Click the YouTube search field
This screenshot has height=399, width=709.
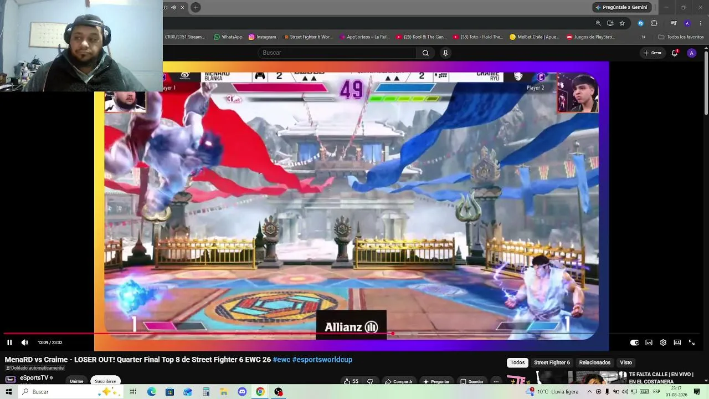[x=337, y=53]
